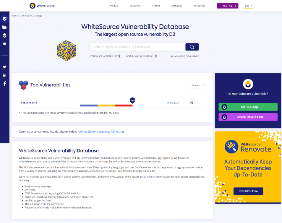Focus the CVE or project name search field
This screenshot has width=282, height=223.
pyautogui.click(x=137, y=47)
